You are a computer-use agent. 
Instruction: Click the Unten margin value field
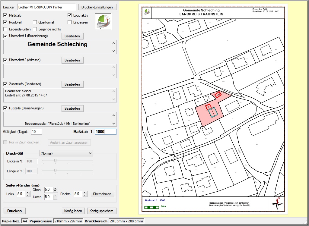pyautogui.click(x=49, y=197)
